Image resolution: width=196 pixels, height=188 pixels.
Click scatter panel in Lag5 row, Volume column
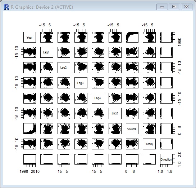[x=132, y=113]
